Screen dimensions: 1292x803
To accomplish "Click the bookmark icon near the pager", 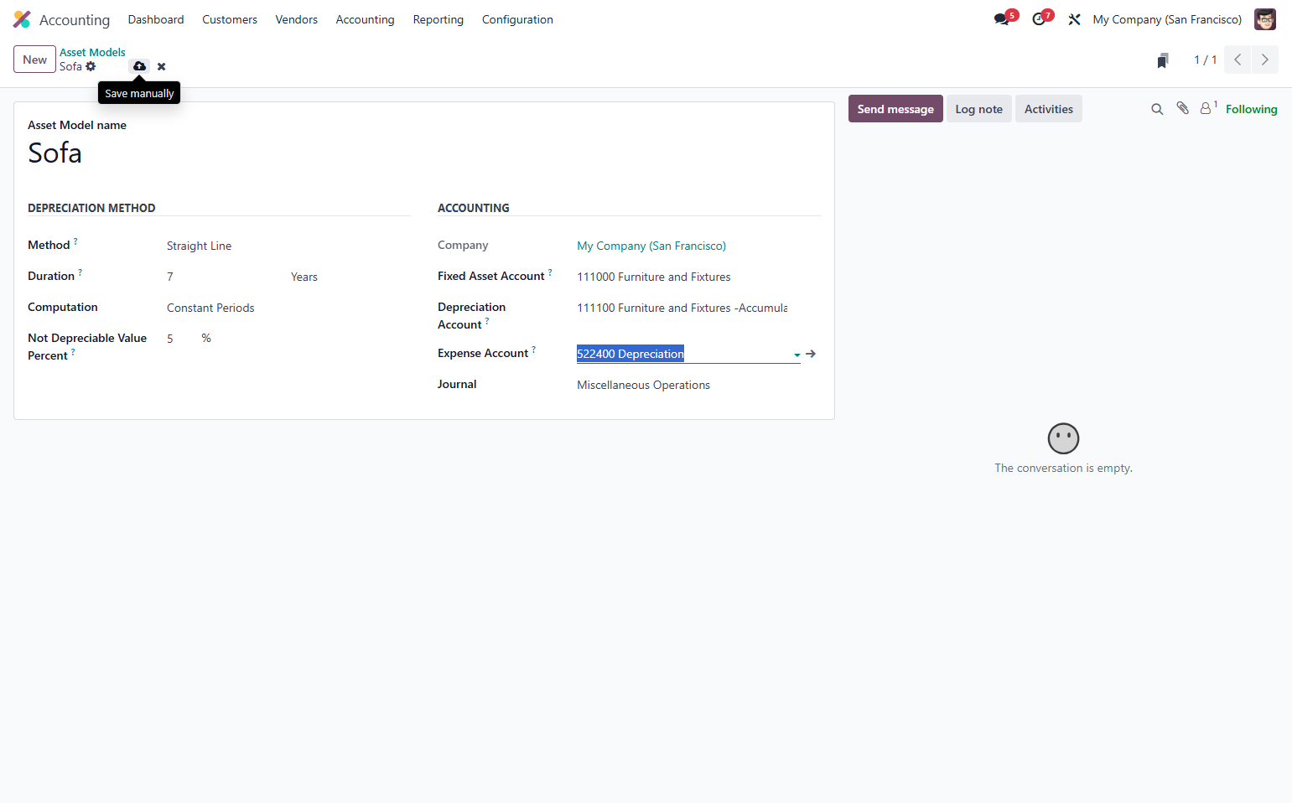I will coord(1163,60).
